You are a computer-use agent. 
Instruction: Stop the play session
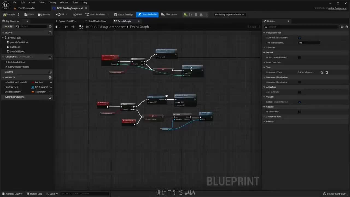196,15
